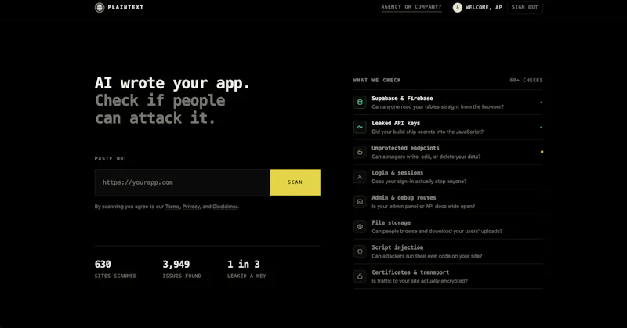The height and width of the screenshot is (328, 627).
Task: Click the Leaked a Key caption
Action: click(x=247, y=276)
